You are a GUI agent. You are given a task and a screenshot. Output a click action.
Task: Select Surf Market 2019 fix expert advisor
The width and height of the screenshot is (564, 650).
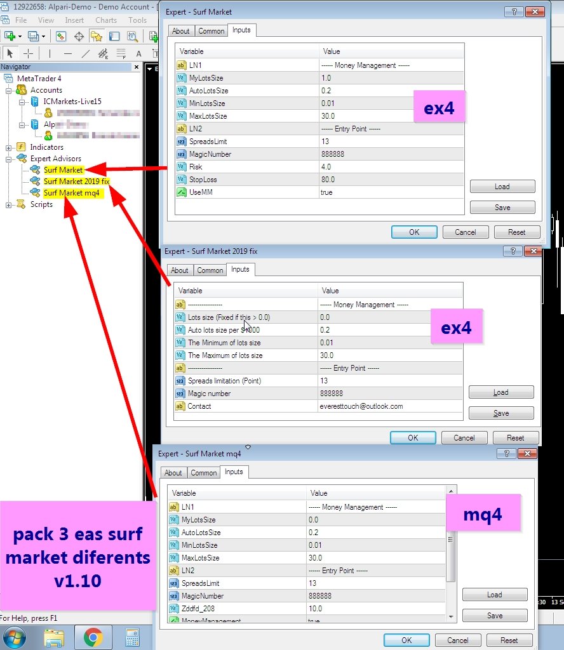tap(76, 182)
